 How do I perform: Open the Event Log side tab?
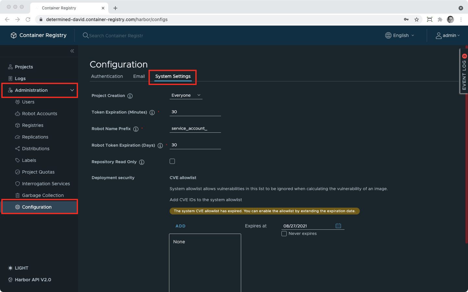(x=464, y=71)
